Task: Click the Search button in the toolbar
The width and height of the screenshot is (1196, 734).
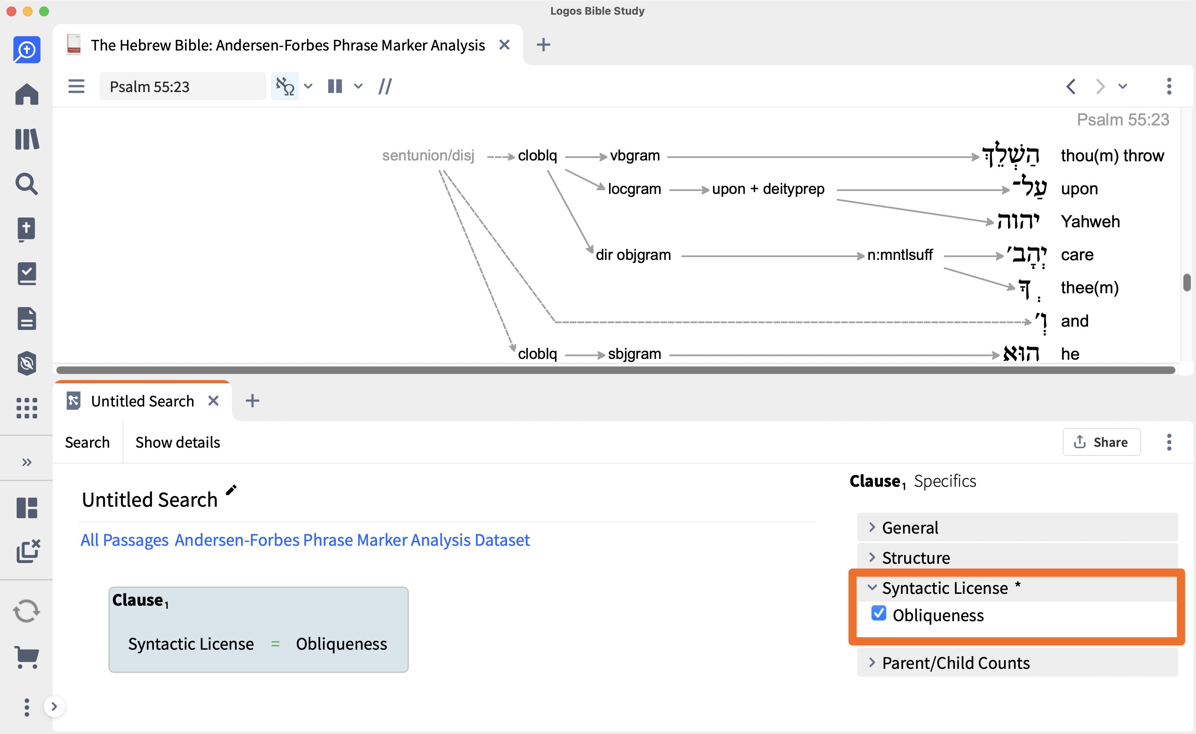Action: pyautogui.click(x=88, y=442)
